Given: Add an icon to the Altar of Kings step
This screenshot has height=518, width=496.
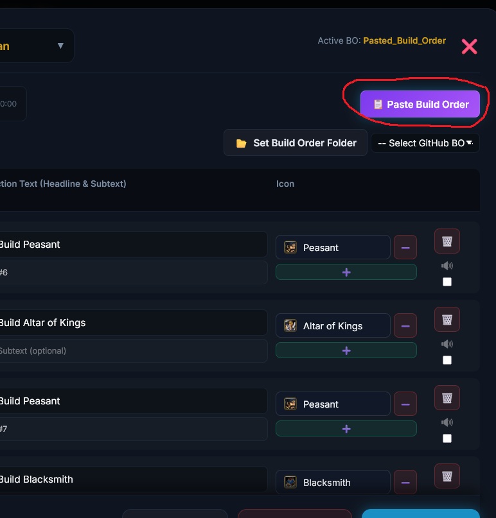Looking at the screenshot, I should pyautogui.click(x=346, y=350).
